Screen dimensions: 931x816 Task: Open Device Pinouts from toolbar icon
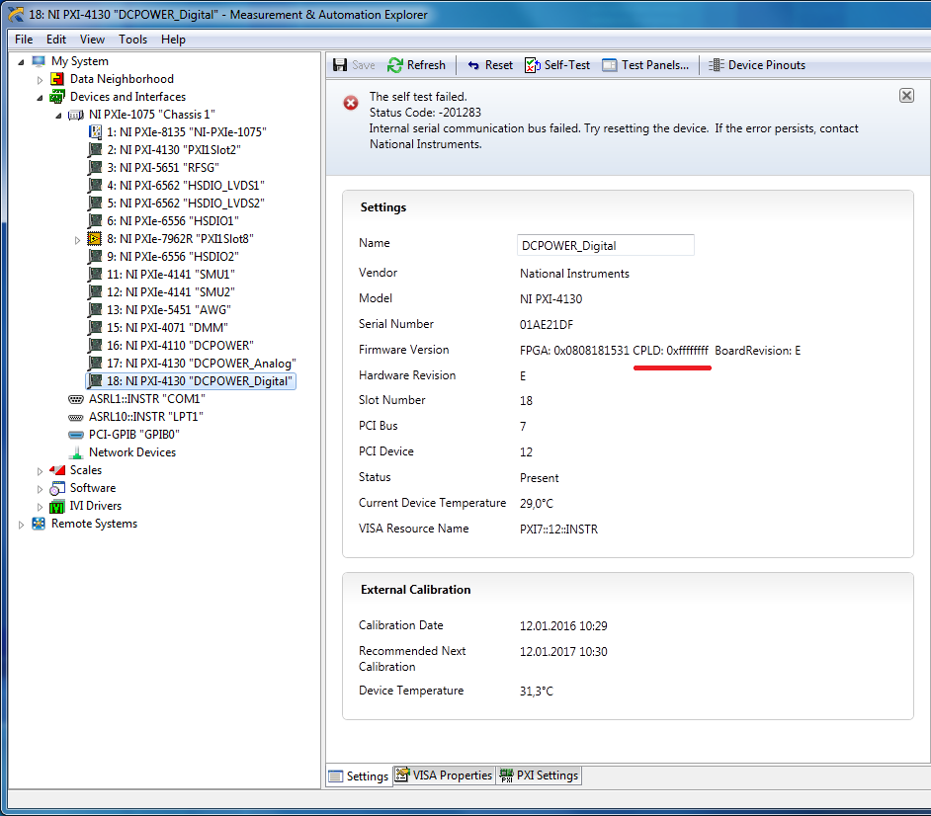pyautogui.click(x=717, y=64)
